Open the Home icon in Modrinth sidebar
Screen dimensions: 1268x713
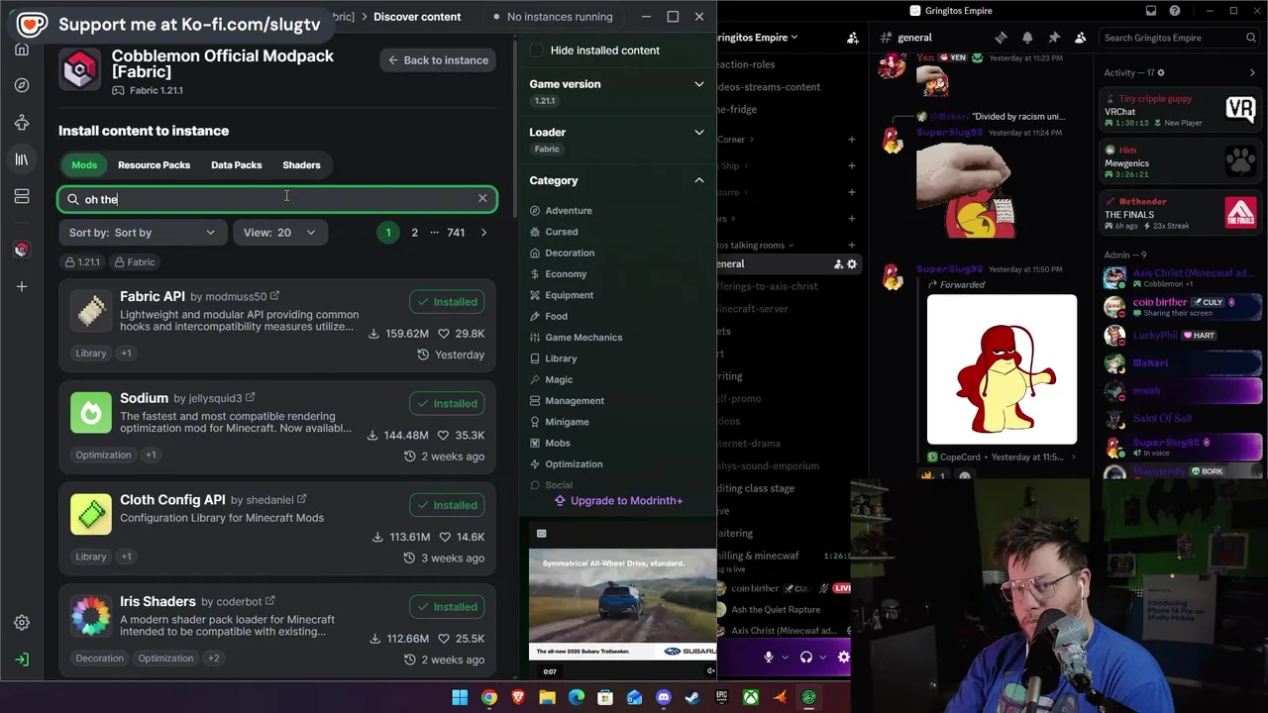pyautogui.click(x=22, y=50)
